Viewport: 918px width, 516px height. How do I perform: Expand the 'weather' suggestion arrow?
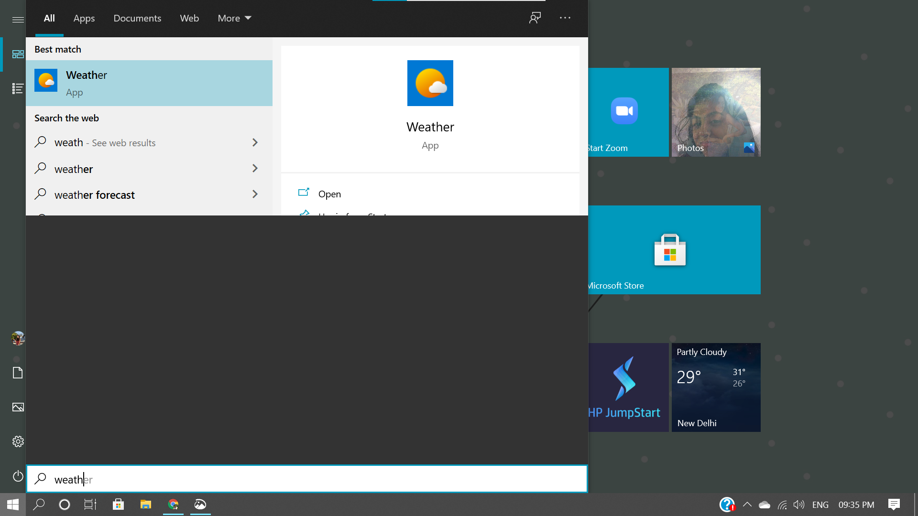(255, 168)
